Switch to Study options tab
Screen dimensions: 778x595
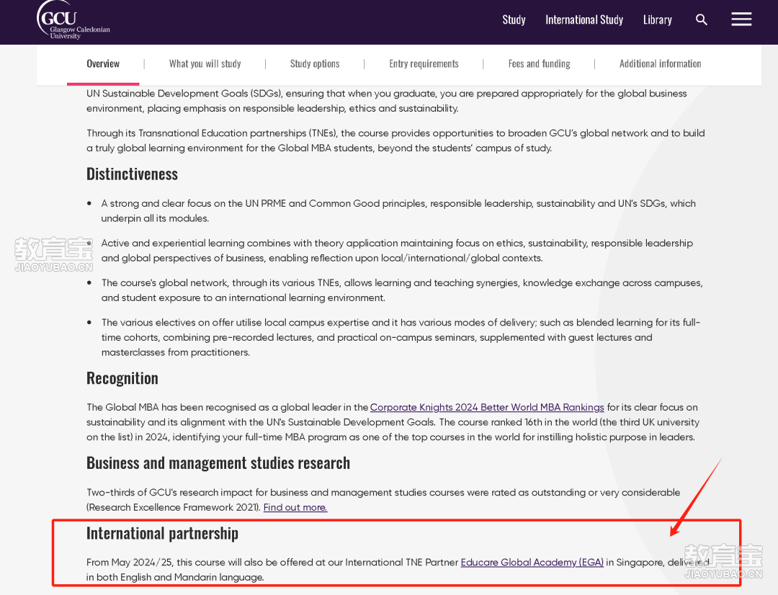[315, 63]
